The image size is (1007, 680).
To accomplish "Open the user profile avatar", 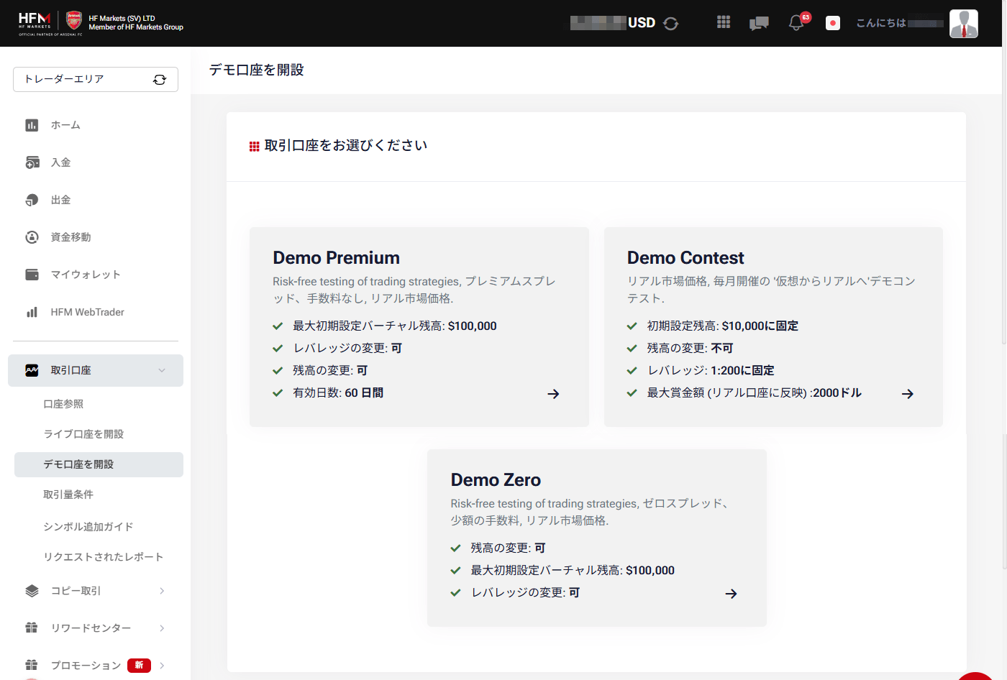I will click(964, 24).
